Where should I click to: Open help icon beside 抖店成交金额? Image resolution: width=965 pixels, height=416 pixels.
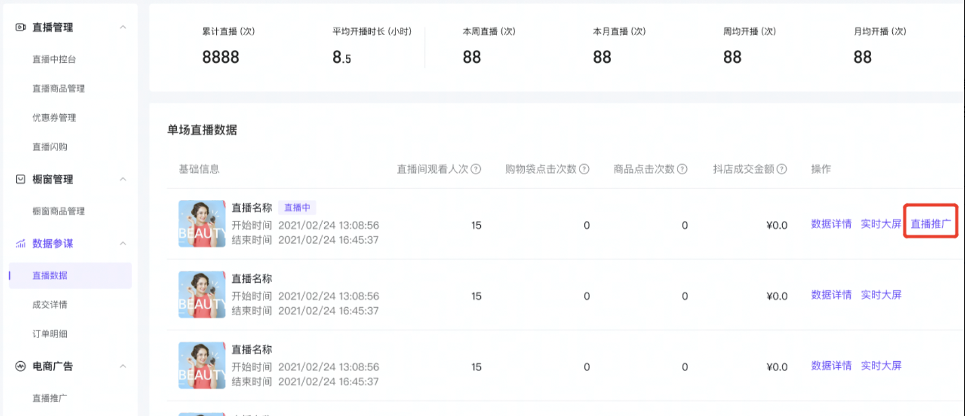click(x=782, y=169)
